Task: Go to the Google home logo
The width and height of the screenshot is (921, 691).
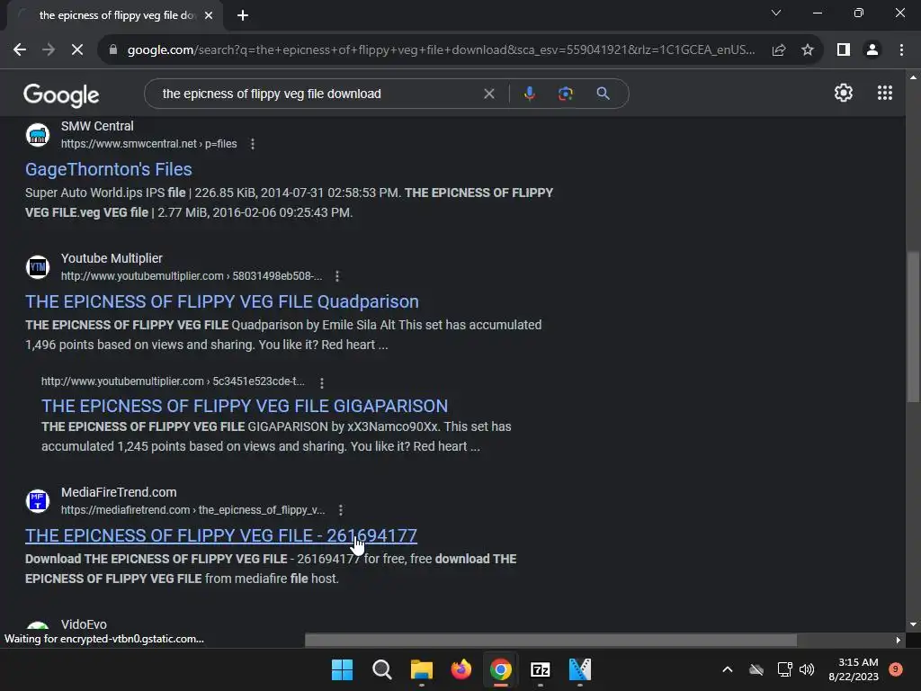Action: pos(61,94)
